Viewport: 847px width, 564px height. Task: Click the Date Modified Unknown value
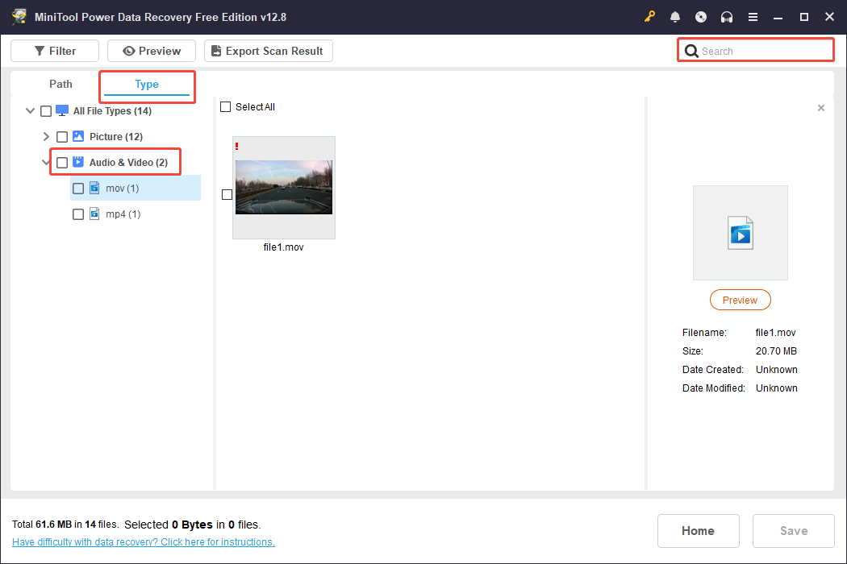tap(776, 388)
